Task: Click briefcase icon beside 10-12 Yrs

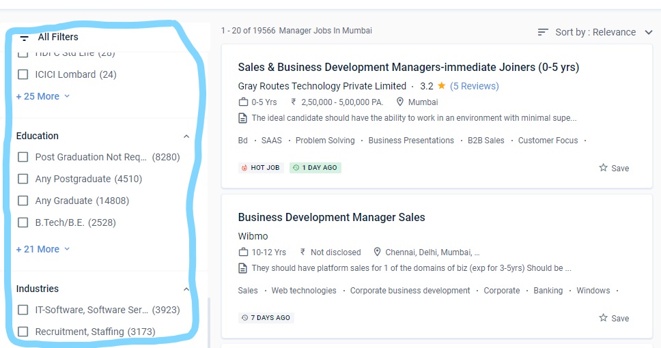Action: point(243,252)
